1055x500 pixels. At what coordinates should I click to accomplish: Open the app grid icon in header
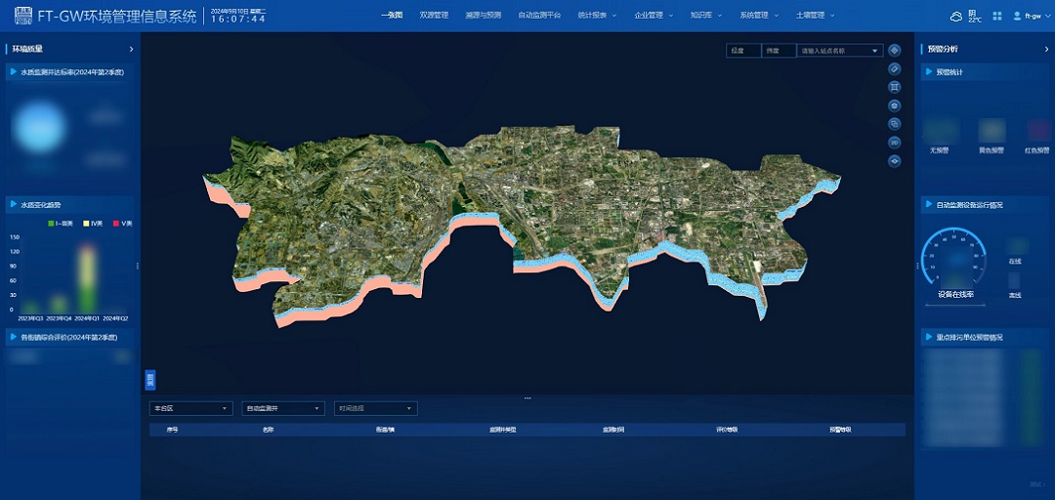pos(996,16)
